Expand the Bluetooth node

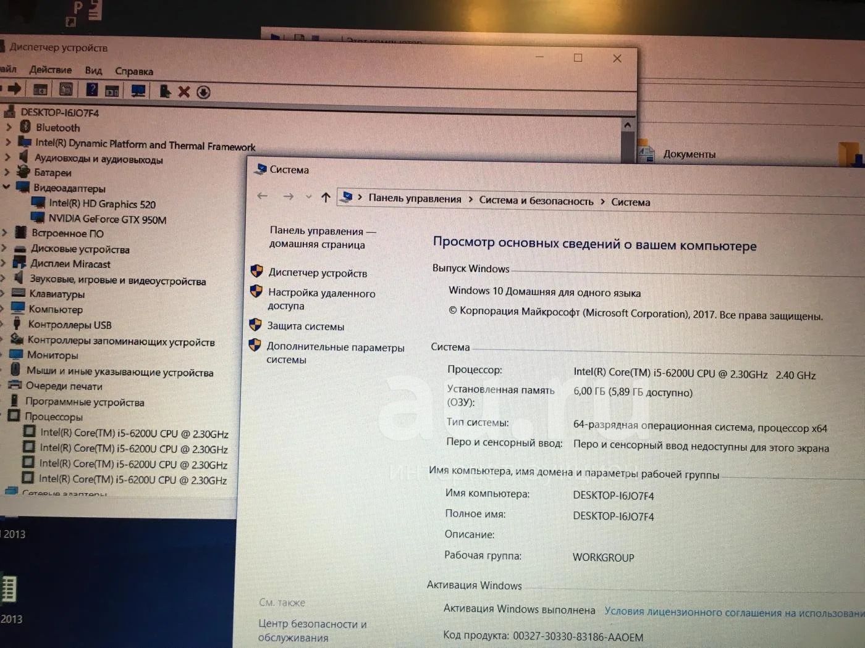click(9, 127)
